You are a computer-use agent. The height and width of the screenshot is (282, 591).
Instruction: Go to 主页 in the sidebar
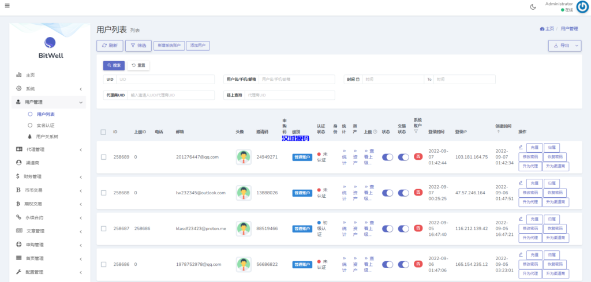click(31, 75)
